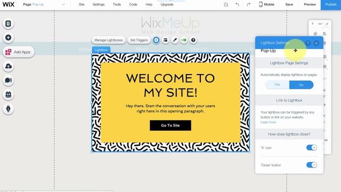Select Yes for automatic lightbox display
The width and height of the screenshot is (341, 192).
point(277,85)
